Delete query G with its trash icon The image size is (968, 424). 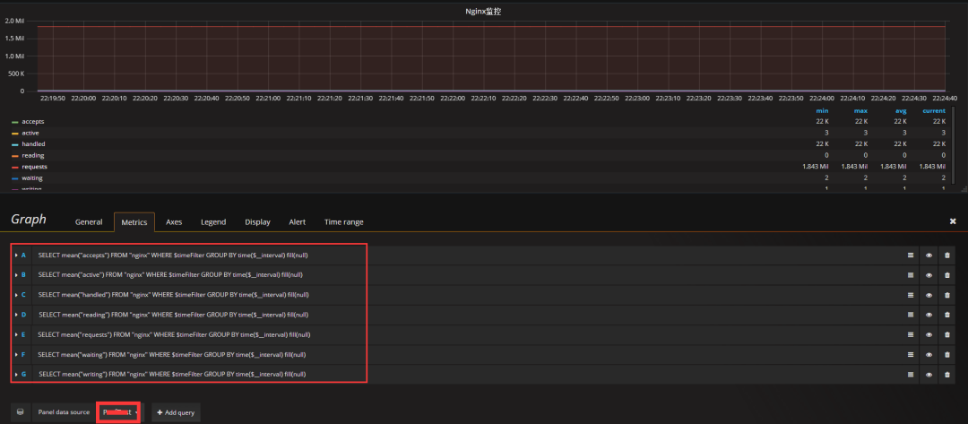click(947, 374)
